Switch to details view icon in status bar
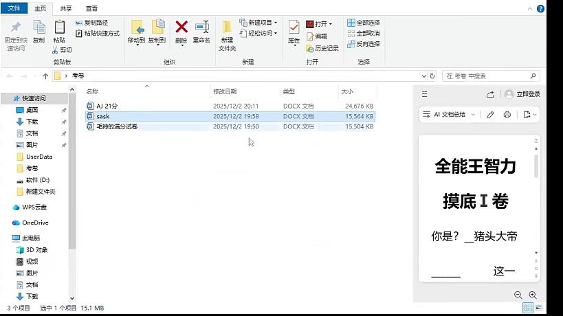 pyautogui.click(x=528, y=308)
